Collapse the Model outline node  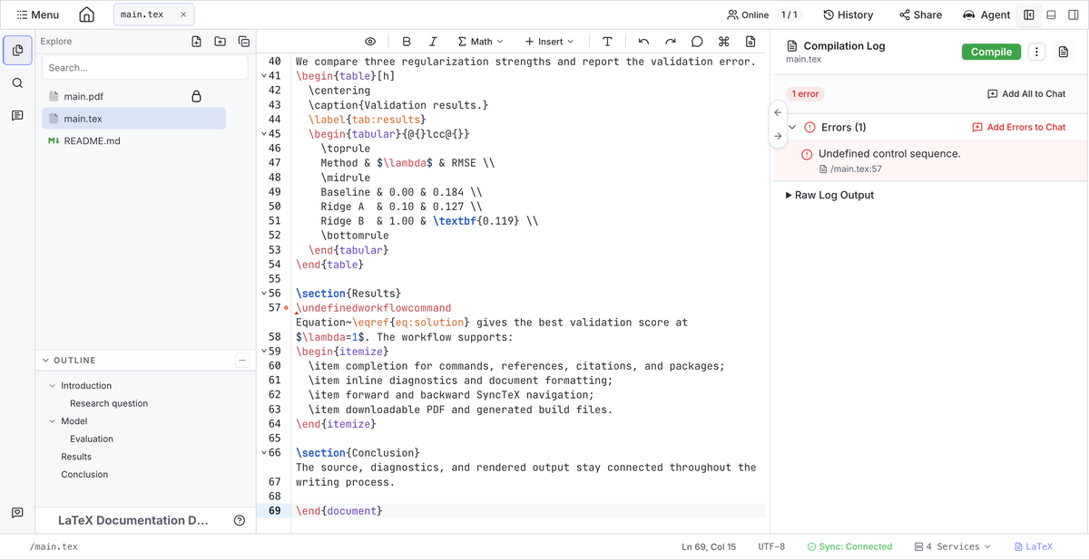pos(52,421)
